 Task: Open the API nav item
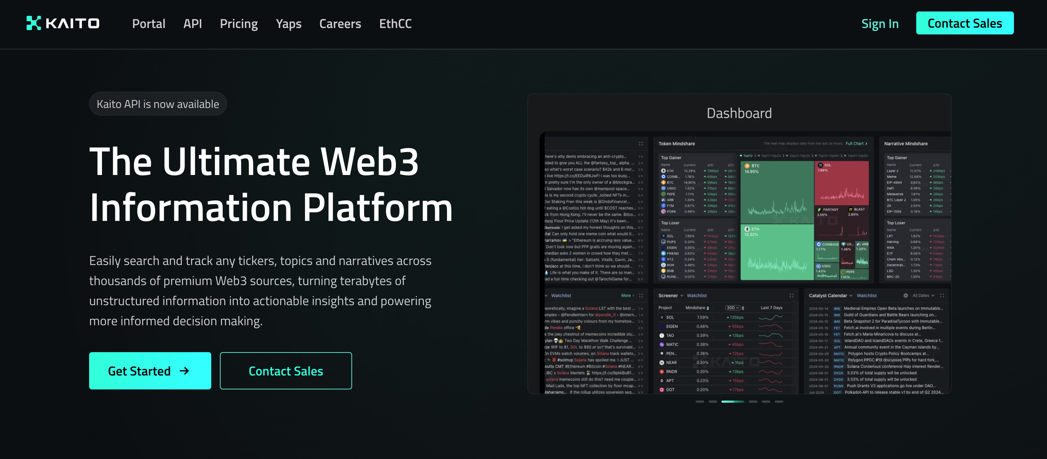(x=193, y=24)
